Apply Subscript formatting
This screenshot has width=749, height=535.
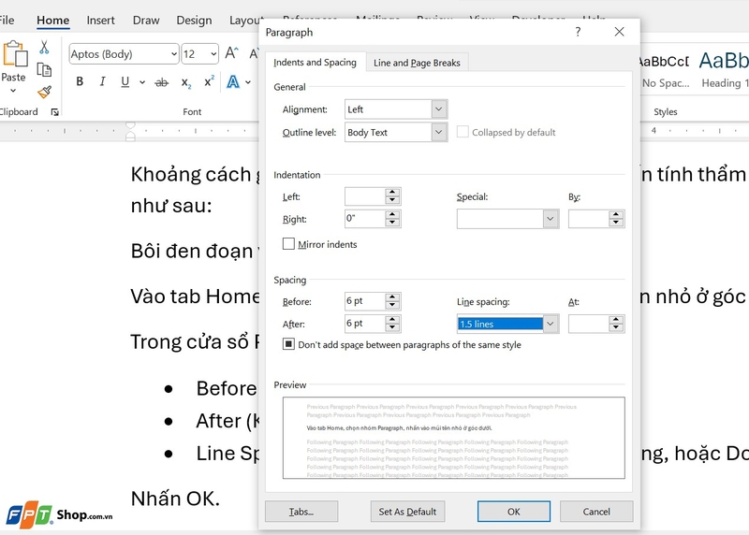[186, 82]
